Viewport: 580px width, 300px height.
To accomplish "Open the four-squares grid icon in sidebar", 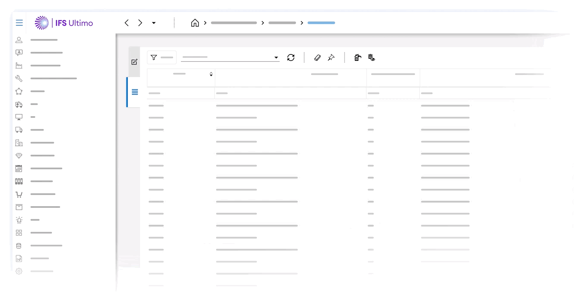I will [19, 233].
